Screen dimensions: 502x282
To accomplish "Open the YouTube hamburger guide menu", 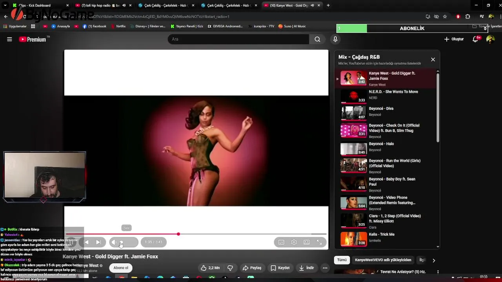I will [x=9, y=39].
